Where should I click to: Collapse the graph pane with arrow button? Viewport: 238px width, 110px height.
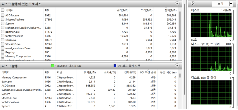[193, 4]
